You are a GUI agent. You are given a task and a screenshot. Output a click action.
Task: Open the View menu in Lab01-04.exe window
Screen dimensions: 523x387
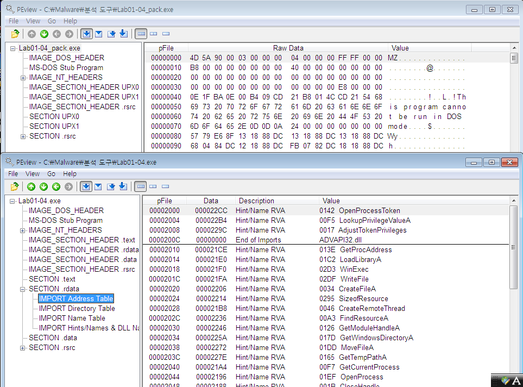click(33, 173)
